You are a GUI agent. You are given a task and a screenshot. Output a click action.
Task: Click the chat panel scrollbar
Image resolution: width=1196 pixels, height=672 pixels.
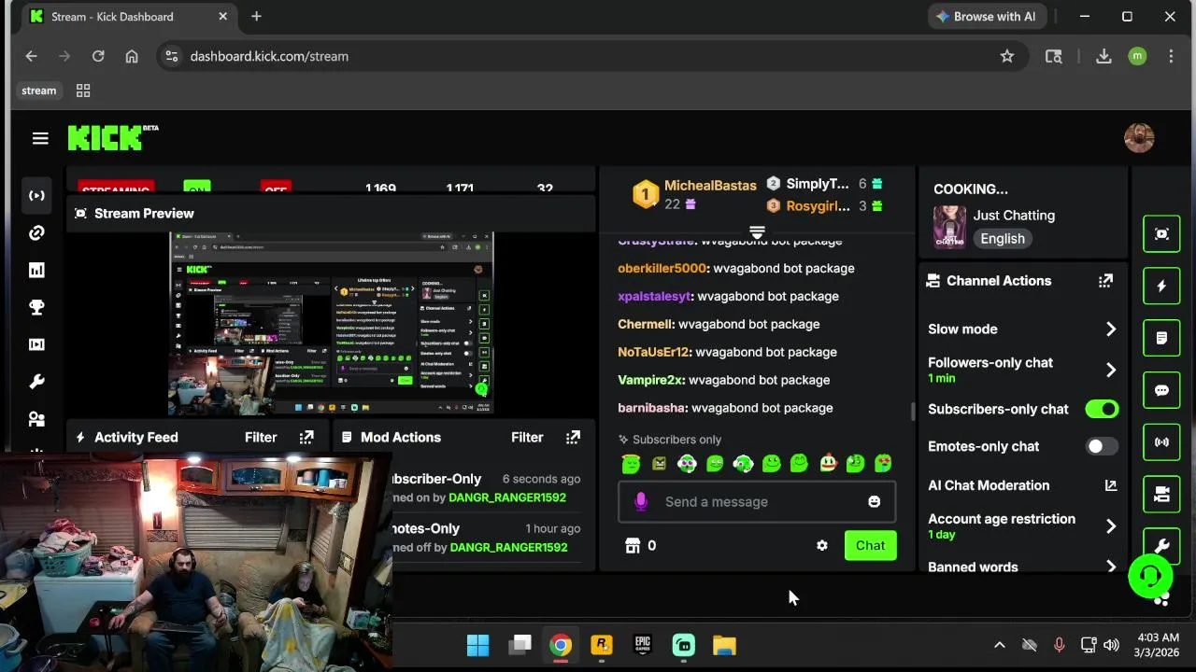(914, 411)
